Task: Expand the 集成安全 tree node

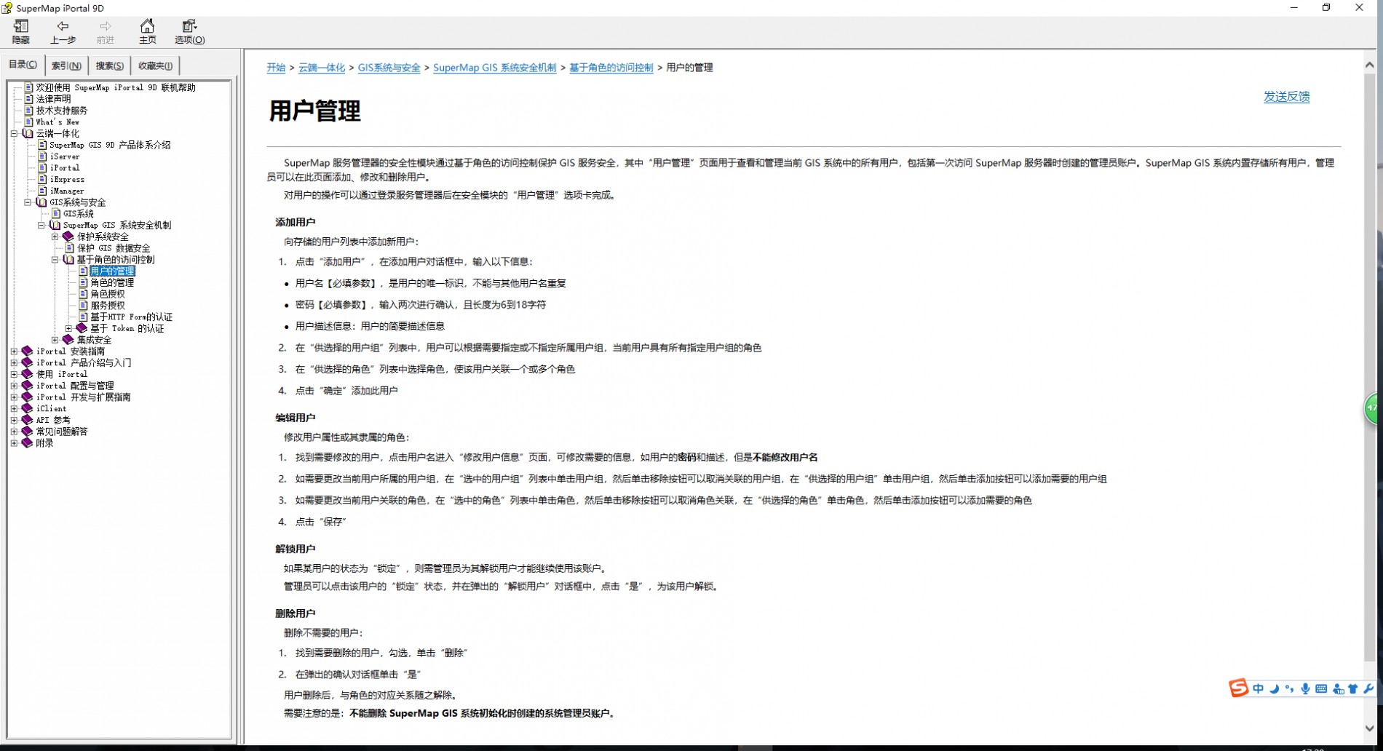Action: [55, 340]
